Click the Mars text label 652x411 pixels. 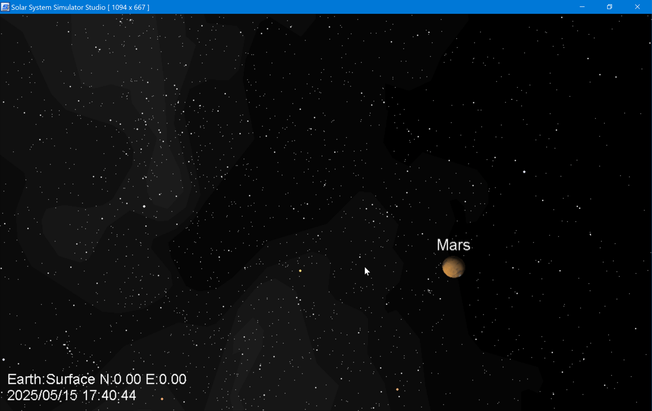453,245
